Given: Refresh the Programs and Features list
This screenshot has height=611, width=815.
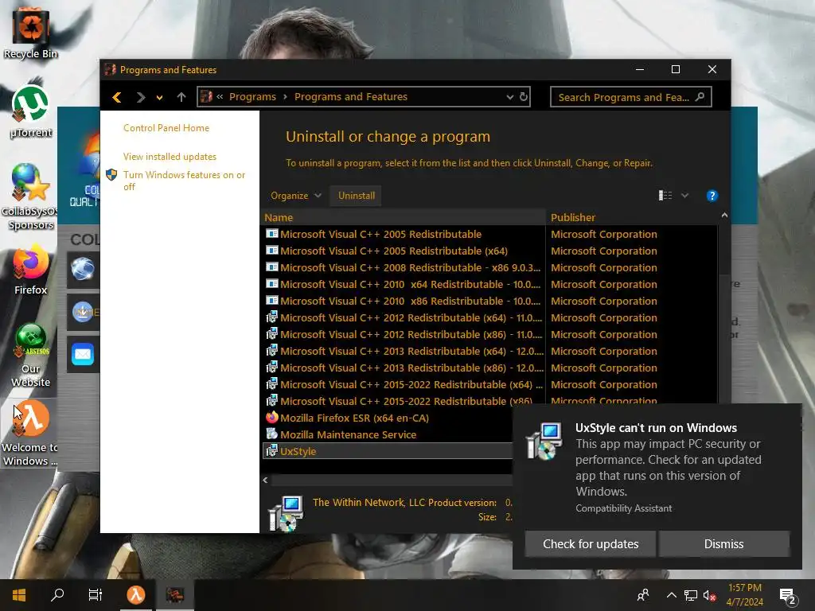Looking at the screenshot, I should (x=524, y=96).
